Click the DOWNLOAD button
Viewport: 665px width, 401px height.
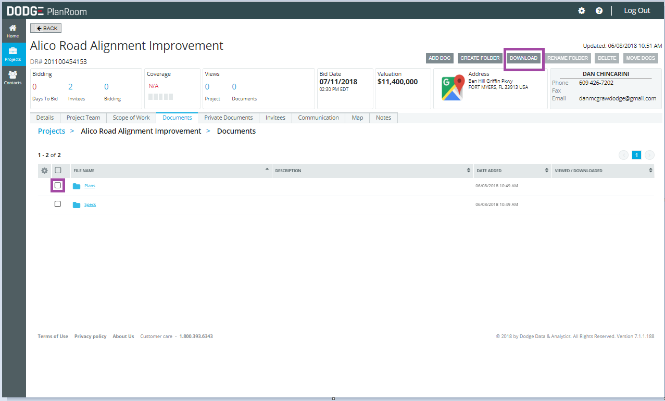tap(523, 58)
